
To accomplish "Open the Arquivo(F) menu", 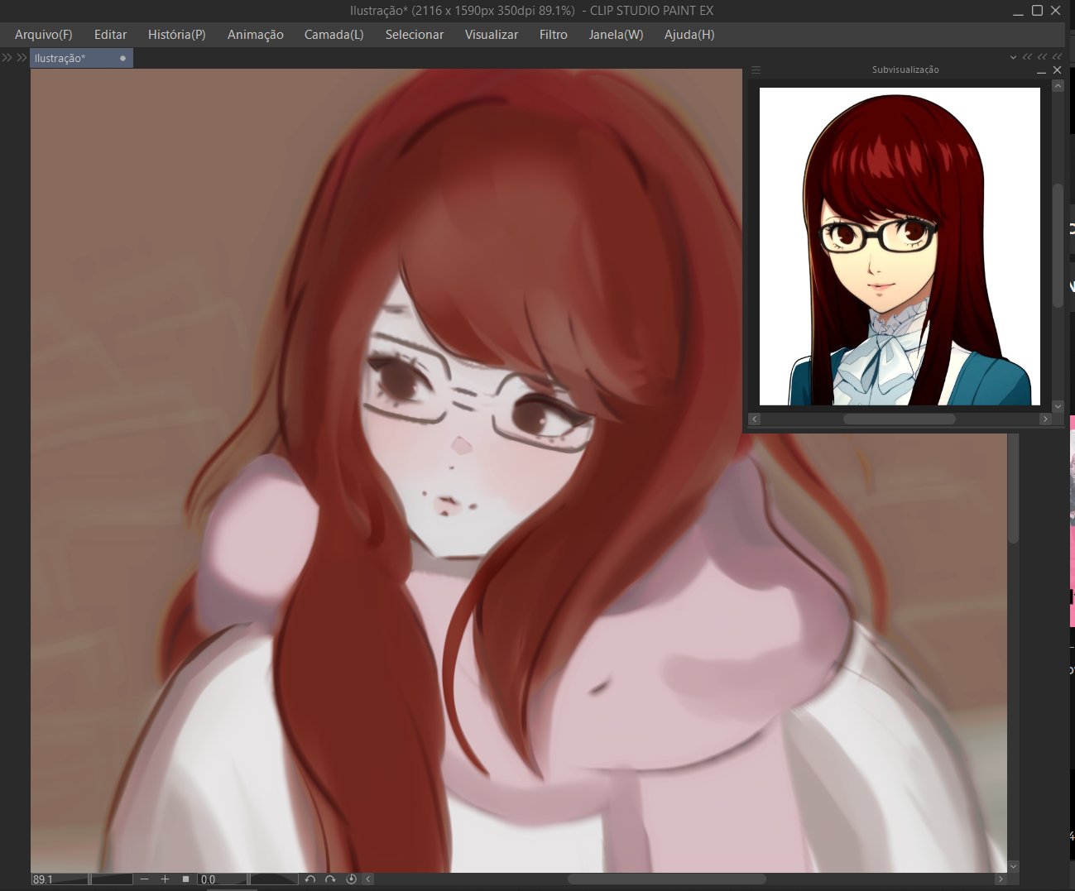I will (44, 34).
